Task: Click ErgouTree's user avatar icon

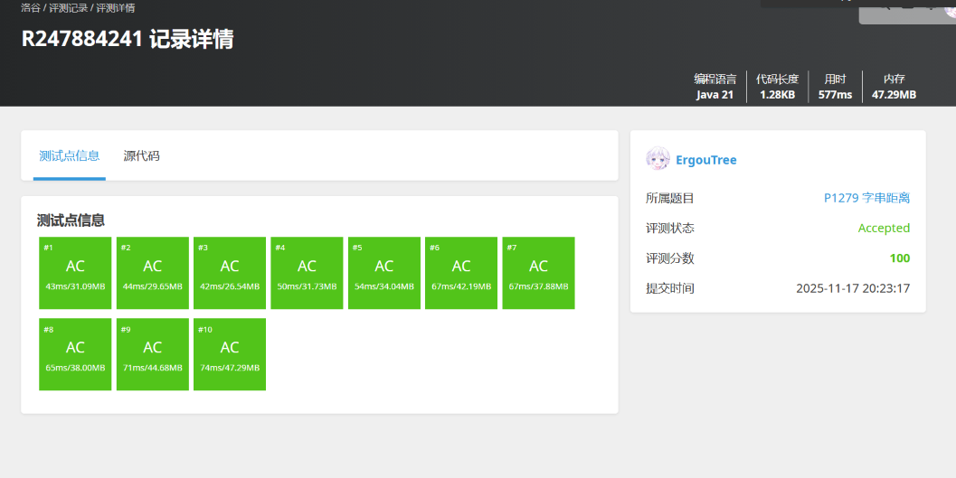Action: coord(658,160)
